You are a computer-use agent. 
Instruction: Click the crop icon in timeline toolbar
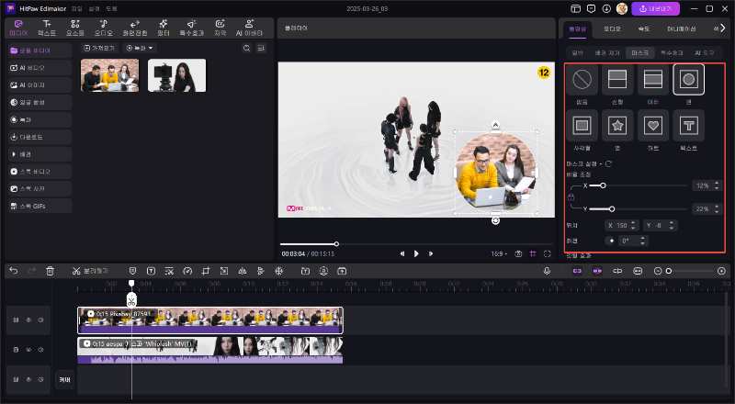(x=206, y=271)
